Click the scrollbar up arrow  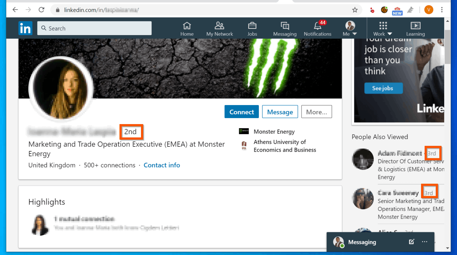(448, 21)
